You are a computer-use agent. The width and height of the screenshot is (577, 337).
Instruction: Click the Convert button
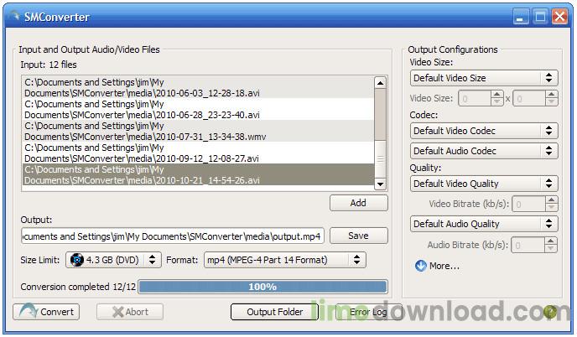[46, 312]
